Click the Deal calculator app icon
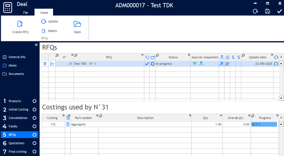 click(8, 7)
